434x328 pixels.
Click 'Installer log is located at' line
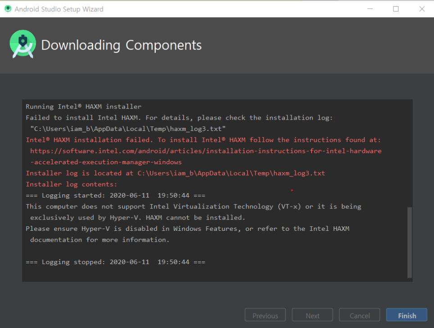click(x=175, y=173)
